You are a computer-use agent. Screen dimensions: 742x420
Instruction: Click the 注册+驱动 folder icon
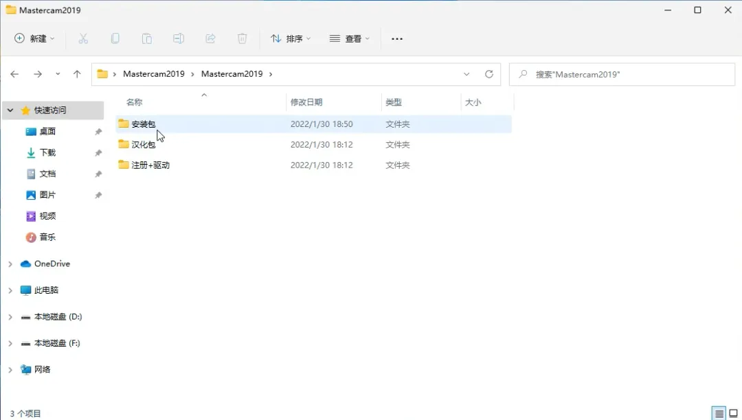[124, 165]
